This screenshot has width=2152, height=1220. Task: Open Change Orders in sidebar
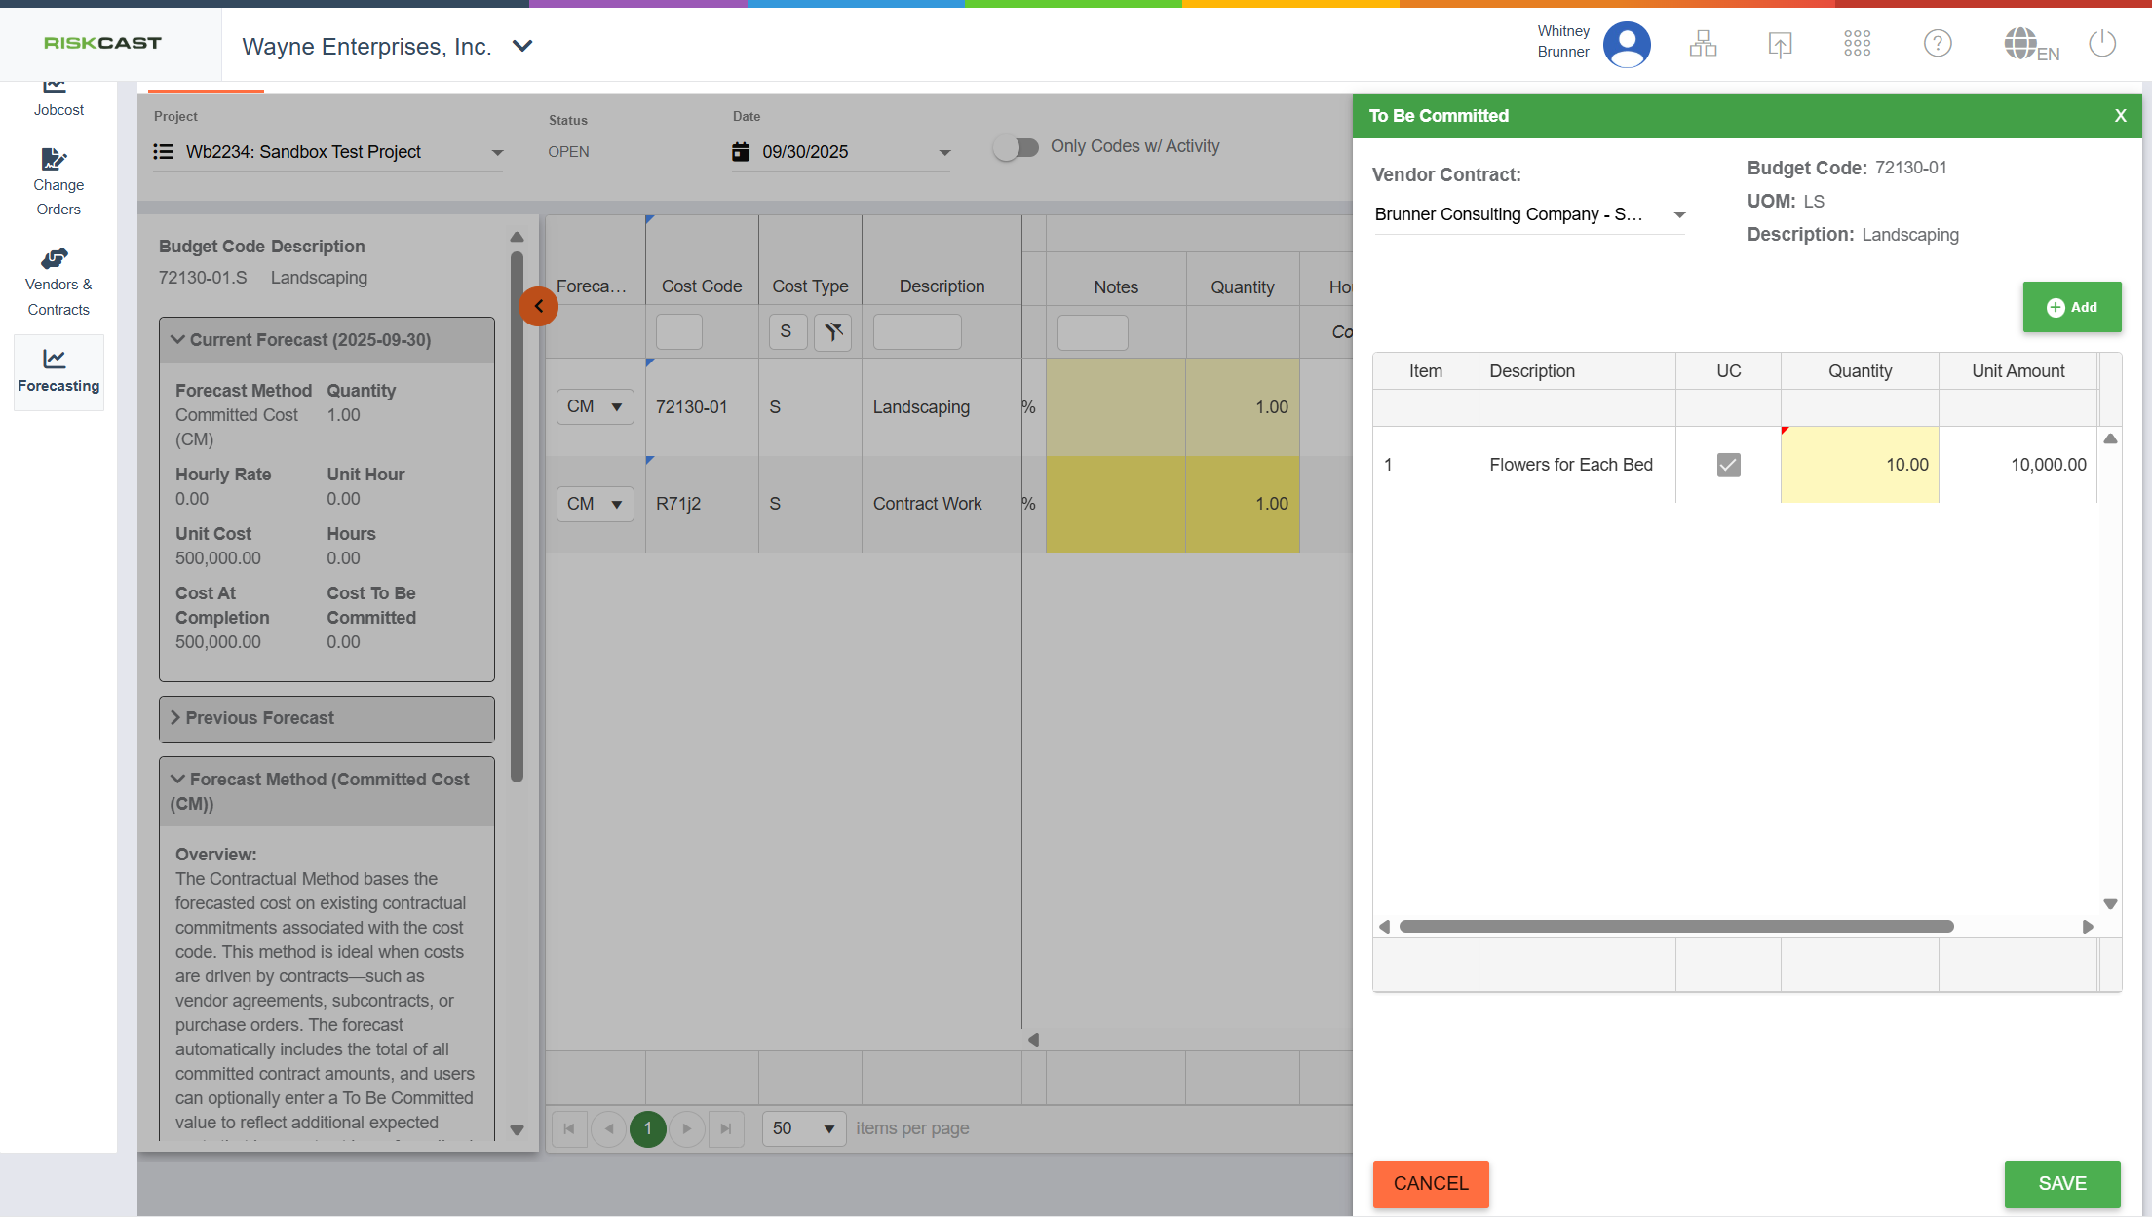coord(58,182)
